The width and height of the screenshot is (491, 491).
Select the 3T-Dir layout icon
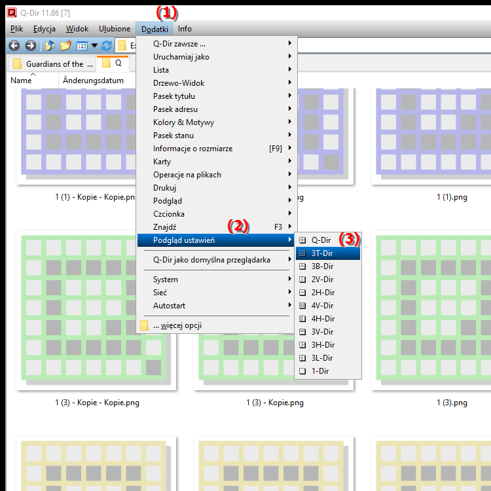[x=302, y=253]
